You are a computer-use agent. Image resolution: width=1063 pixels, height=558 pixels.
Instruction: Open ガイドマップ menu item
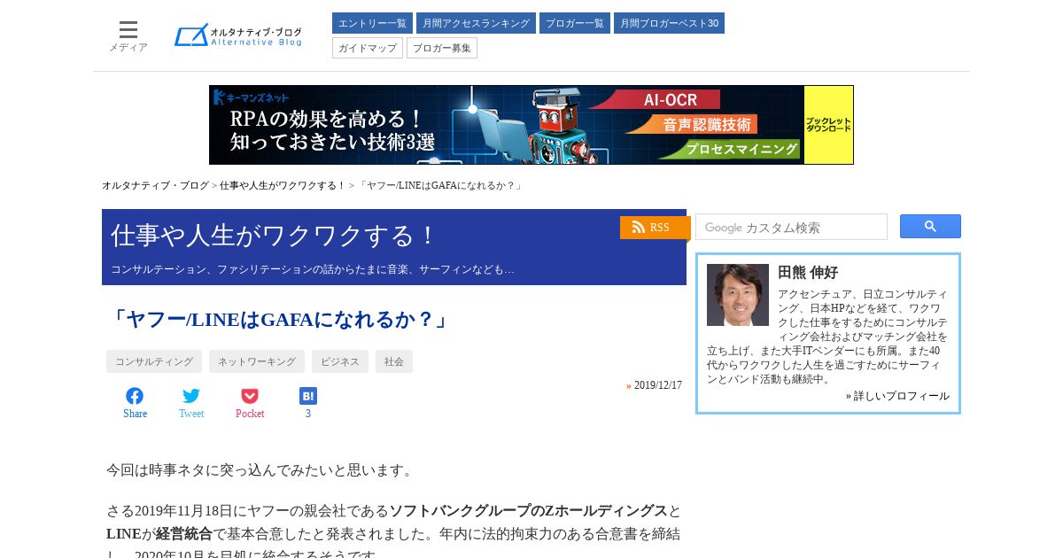coord(368,48)
